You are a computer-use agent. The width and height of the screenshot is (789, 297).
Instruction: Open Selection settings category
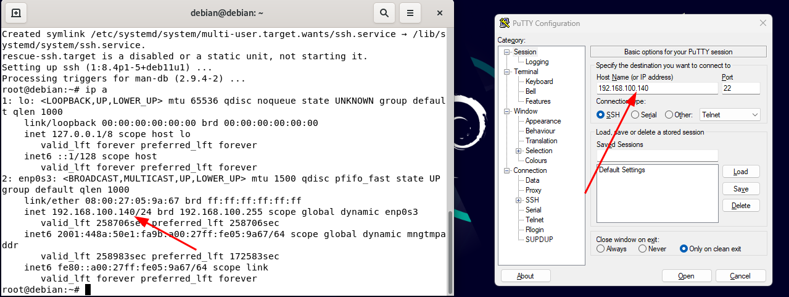click(x=539, y=151)
